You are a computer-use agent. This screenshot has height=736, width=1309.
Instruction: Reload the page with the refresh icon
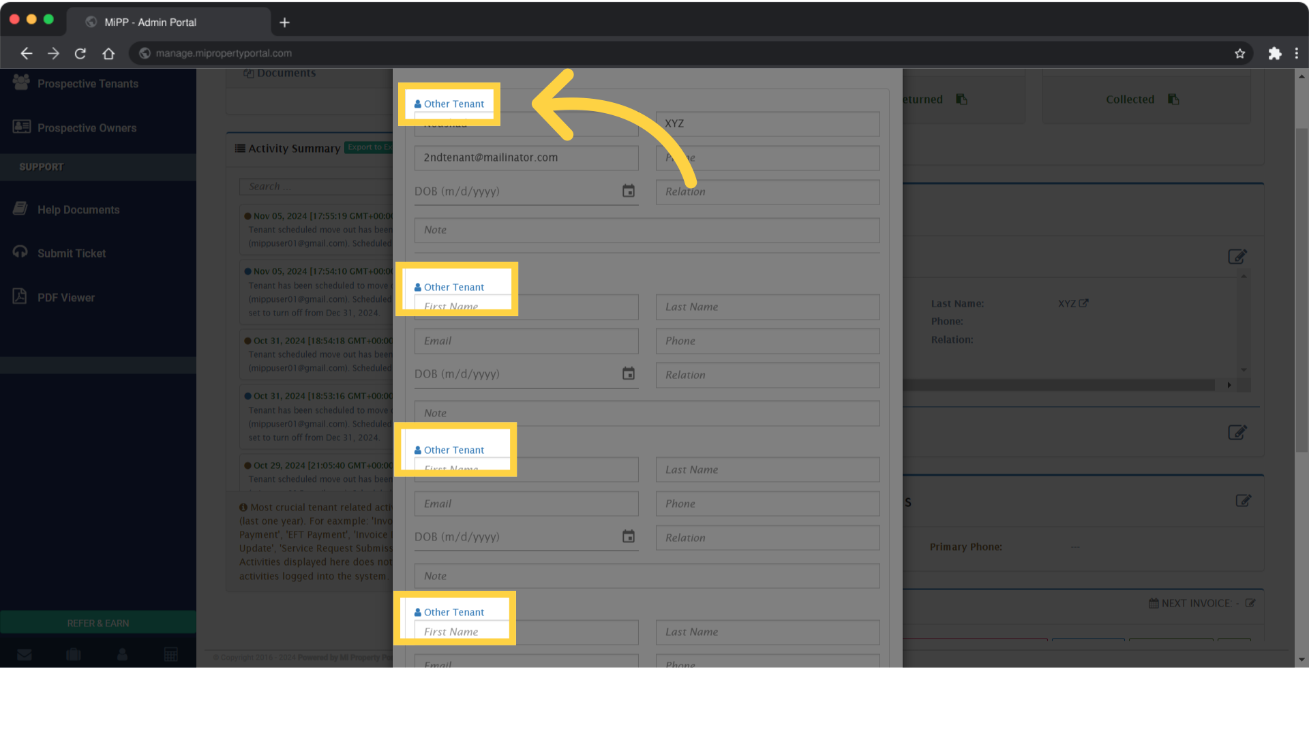click(80, 53)
